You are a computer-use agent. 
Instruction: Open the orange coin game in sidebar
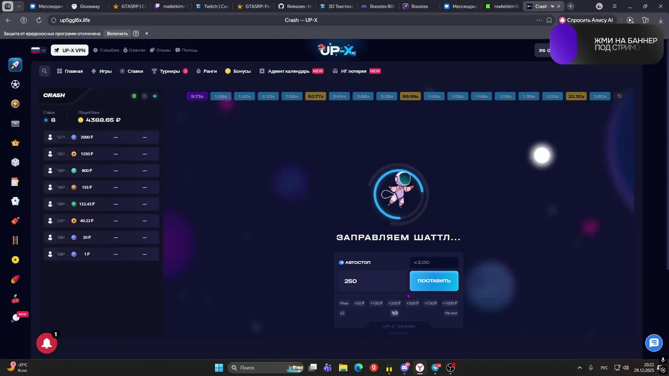point(15,104)
